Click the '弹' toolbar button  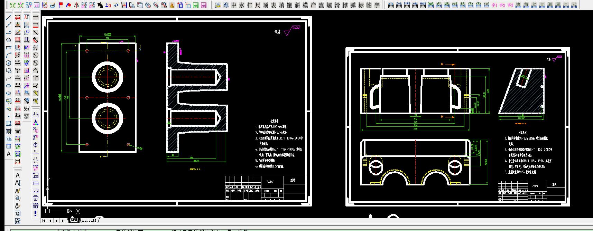click(353, 5)
